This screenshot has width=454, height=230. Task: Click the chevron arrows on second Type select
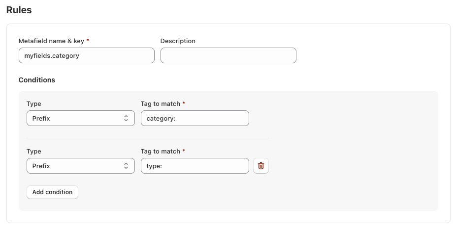coord(126,166)
